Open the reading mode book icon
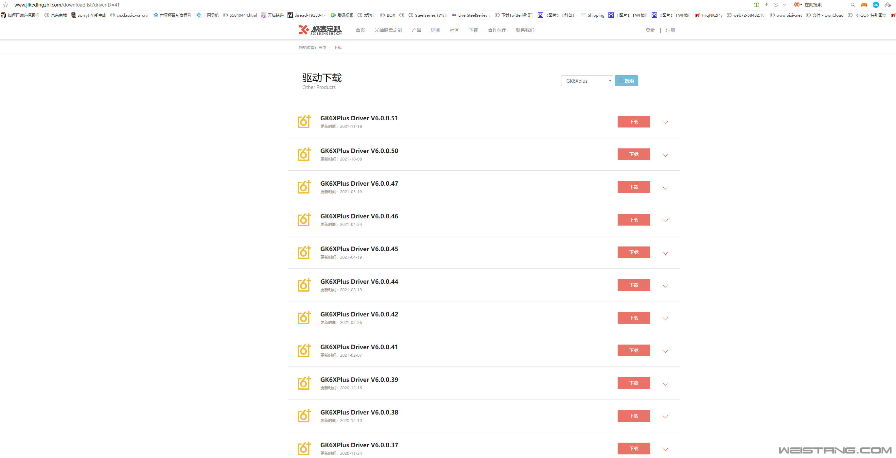Image resolution: width=896 pixels, height=458 pixels. click(756, 5)
